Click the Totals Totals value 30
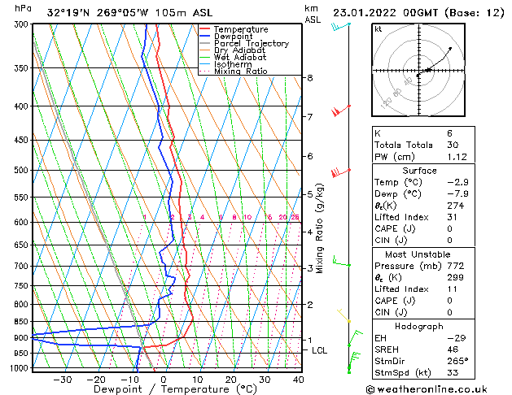This screenshot has width=512, height=395. 453,145
